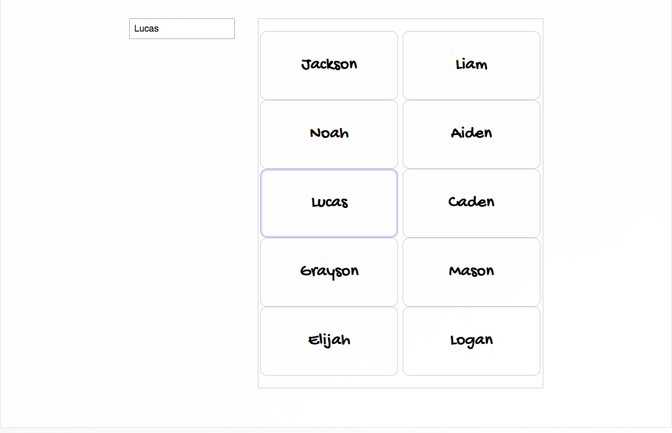
Task: Click the Lucas text input field
Action: [x=181, y=29]
